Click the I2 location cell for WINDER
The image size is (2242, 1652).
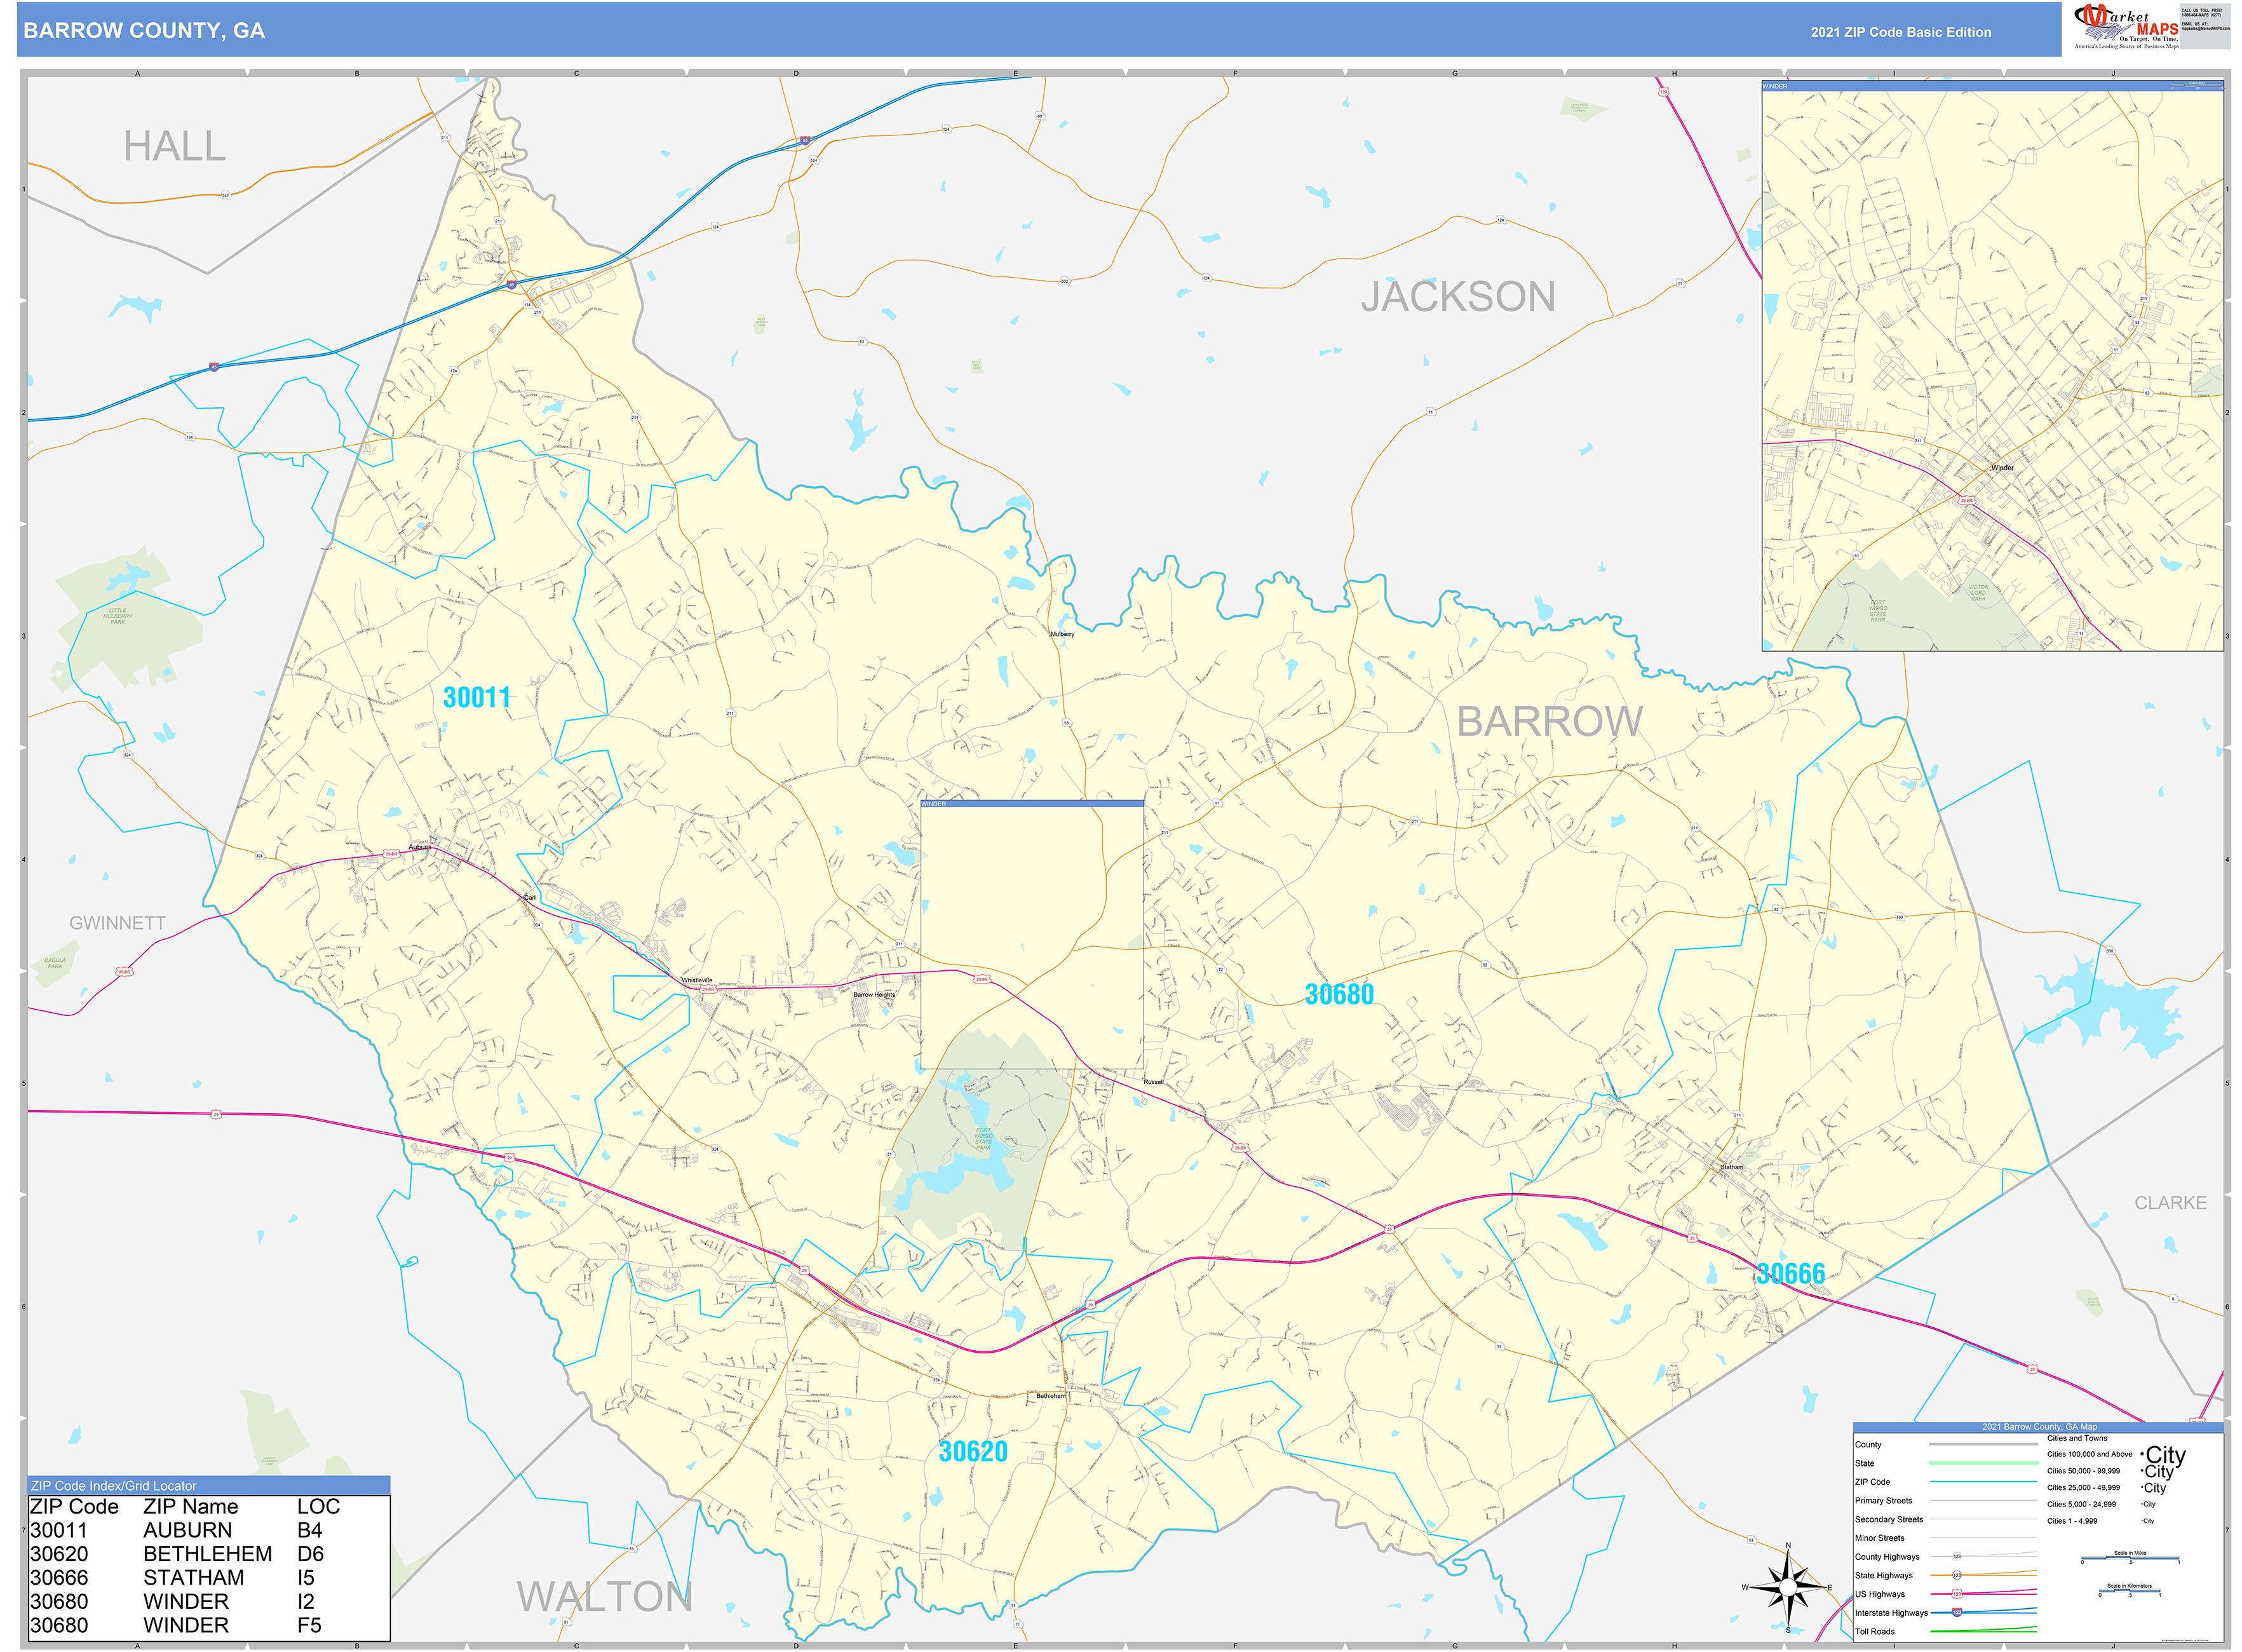tap(305, 1602)
